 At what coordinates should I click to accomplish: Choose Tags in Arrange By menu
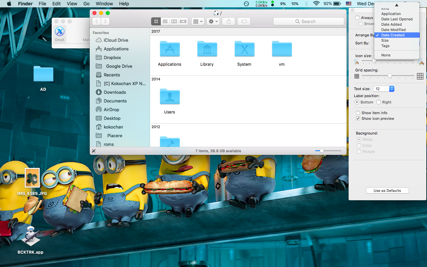coord(397,46)
